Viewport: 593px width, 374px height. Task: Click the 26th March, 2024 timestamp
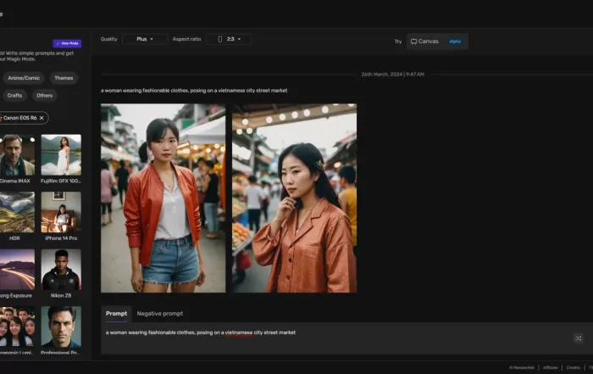(392, 75)
